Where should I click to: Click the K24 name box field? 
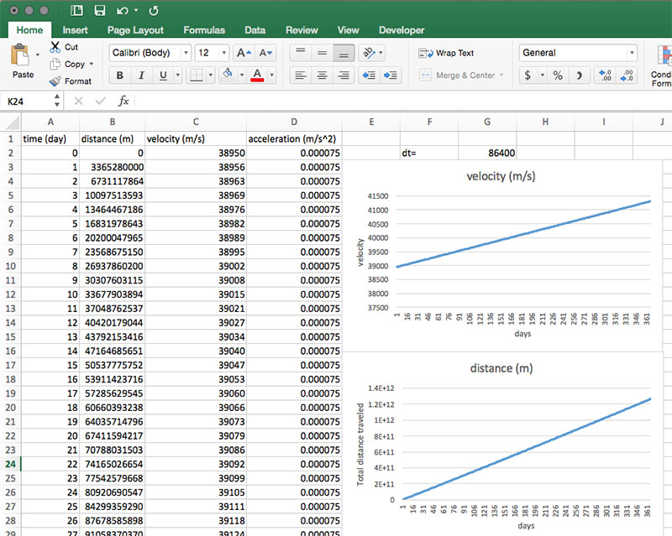25,101
